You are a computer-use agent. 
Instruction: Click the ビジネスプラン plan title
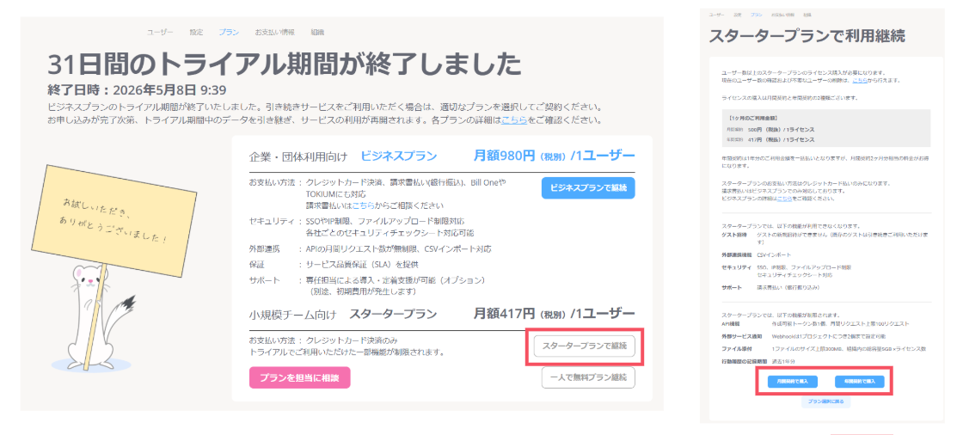[399, 156]
